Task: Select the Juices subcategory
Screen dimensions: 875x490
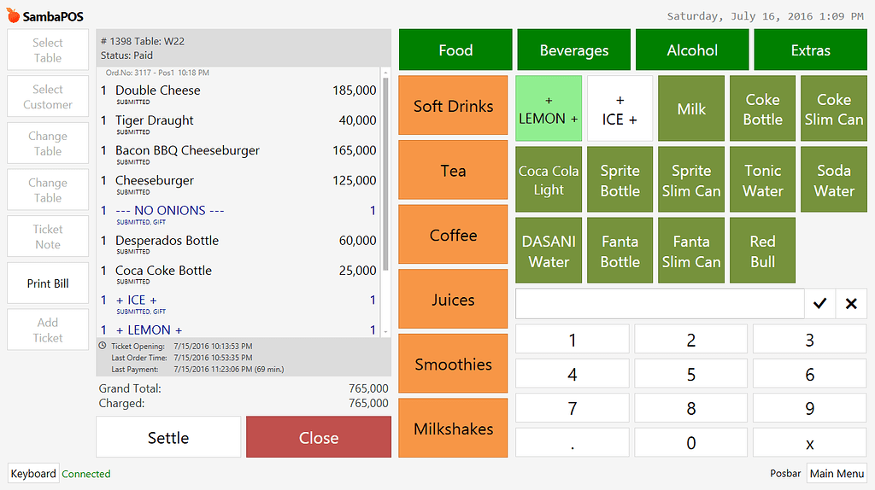Action: (x=453, y=300)
